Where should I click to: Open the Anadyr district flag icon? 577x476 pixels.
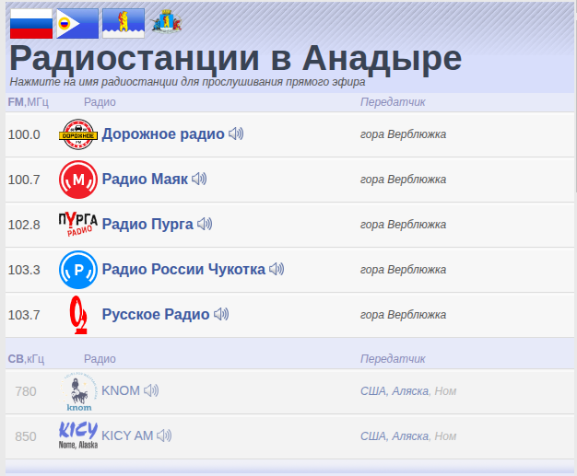(124, 24)
